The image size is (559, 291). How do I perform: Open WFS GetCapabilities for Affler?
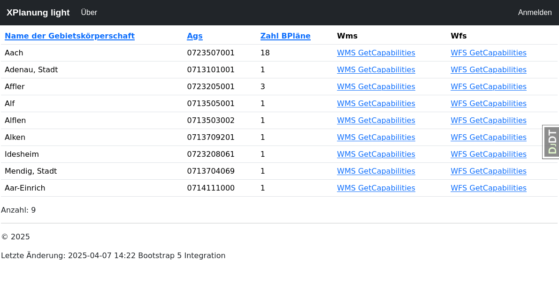pyautogui.click(x=489, y=87)
